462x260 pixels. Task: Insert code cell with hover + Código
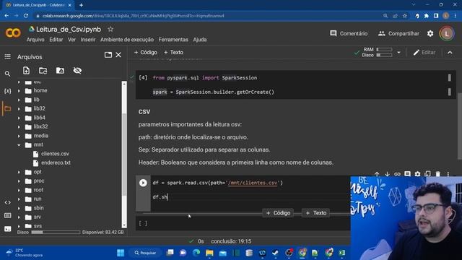click(278, 213)
